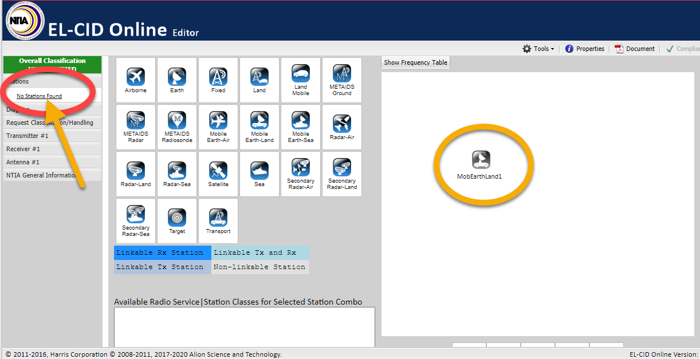Click the Non-linkable Station legend swatch
The height and width of the screenshot is (359, 700).
pos(260,267)
